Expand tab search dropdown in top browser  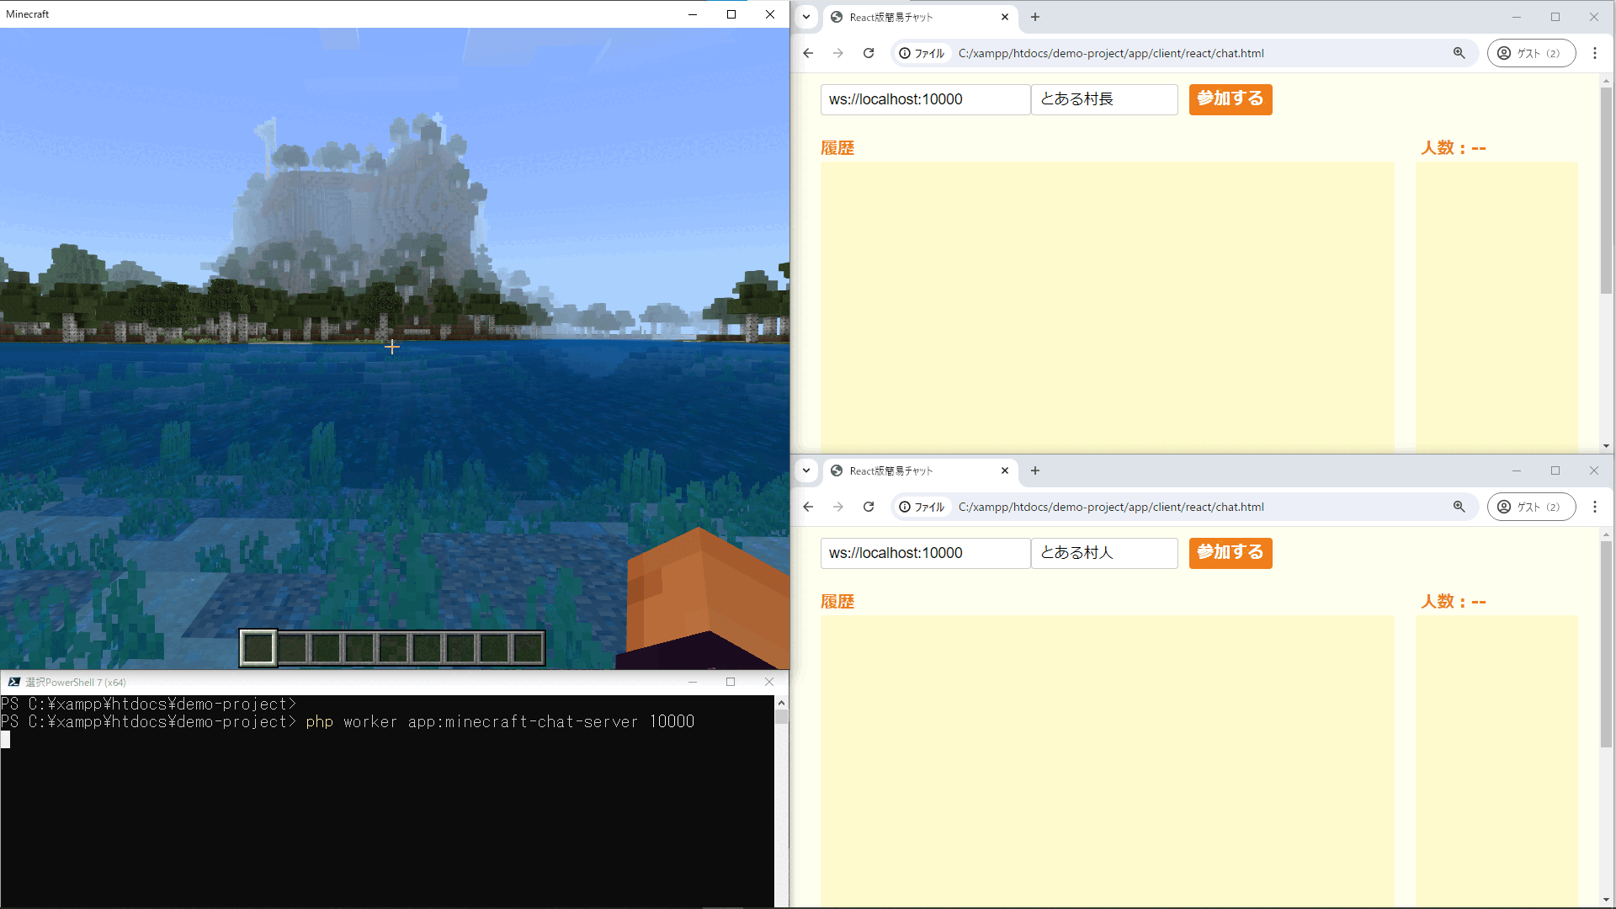pos(806,17)
